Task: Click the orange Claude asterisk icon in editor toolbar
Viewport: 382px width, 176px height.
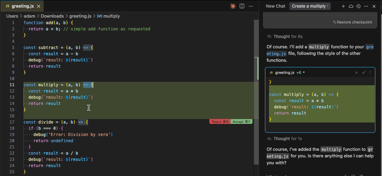Action: point(233,6)
